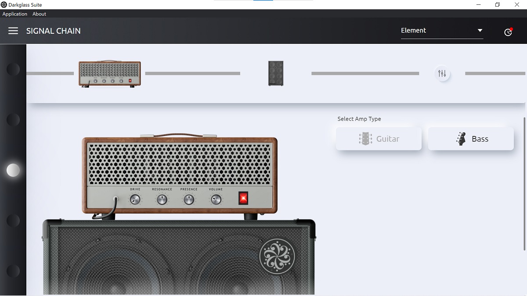Click the Volume knob on the amp
Screen dimensions: 527x296
(x=216, y=200)
